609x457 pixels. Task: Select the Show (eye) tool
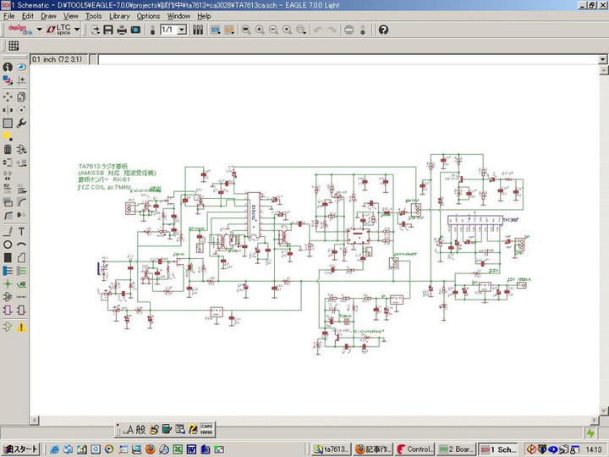(x=21, y=66)
